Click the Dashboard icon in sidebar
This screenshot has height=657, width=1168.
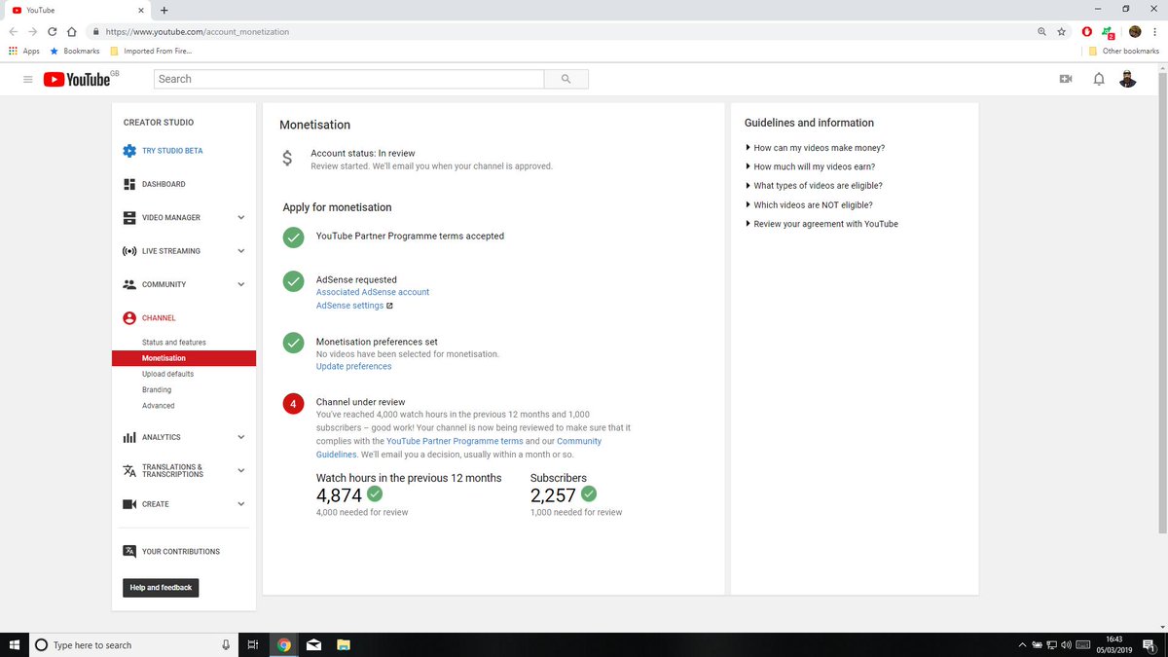(129, 184)
